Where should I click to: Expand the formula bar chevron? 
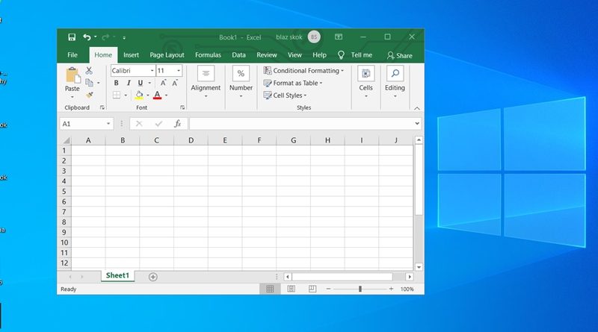[417, 124]
